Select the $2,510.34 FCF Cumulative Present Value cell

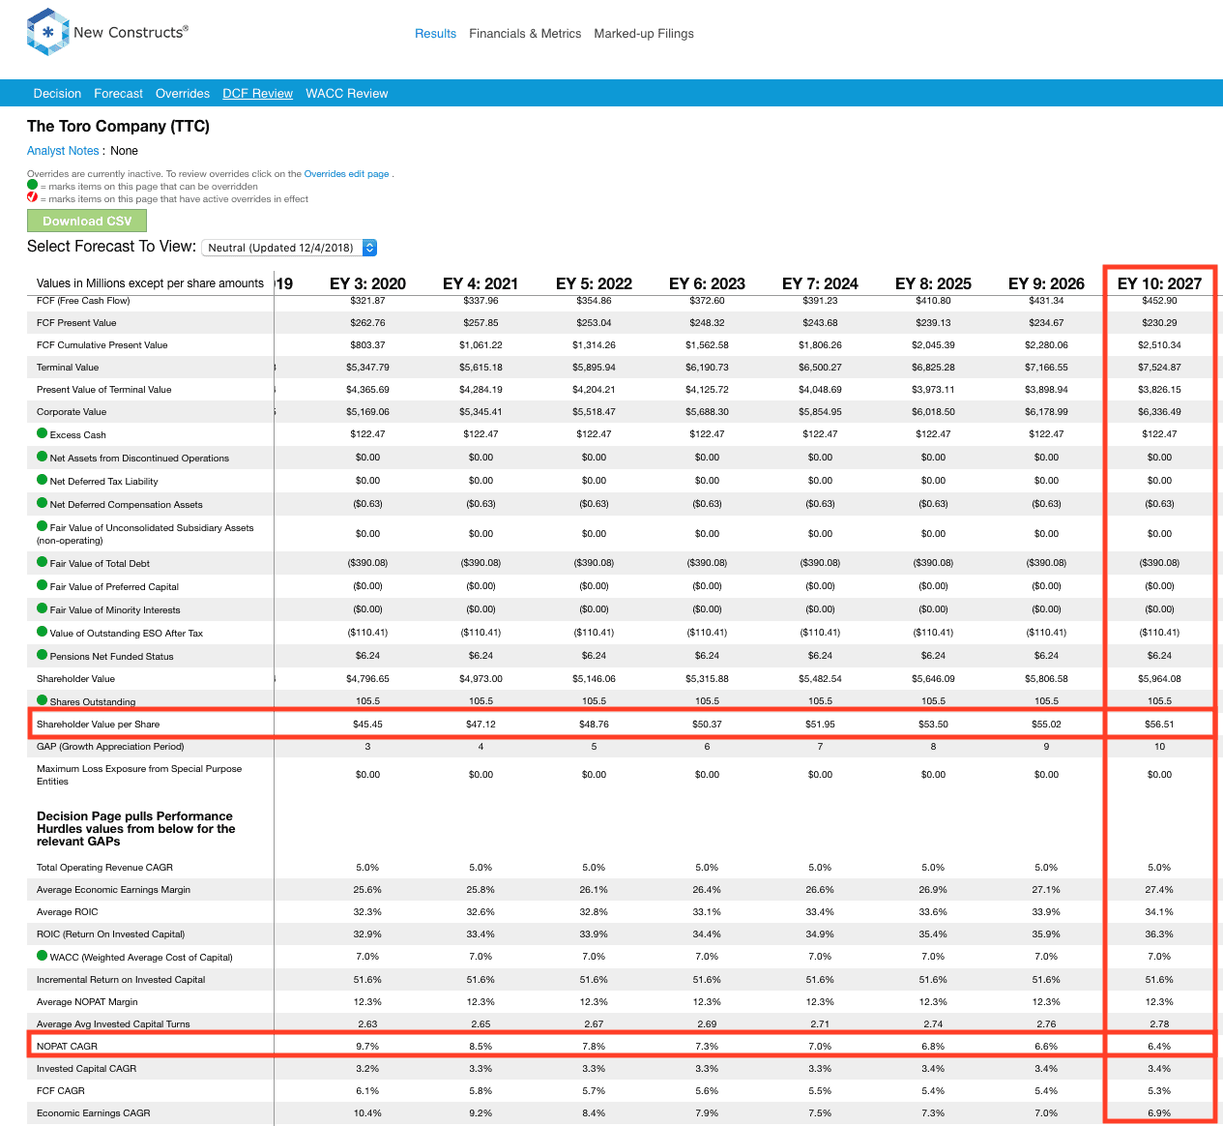[x=1159, y=345]
